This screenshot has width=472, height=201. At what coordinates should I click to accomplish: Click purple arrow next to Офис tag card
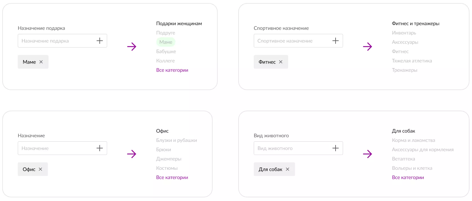point(132,154)
